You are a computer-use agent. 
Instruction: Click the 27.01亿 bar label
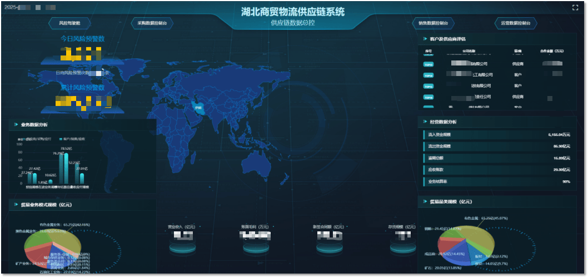click(x=82, y=169)
